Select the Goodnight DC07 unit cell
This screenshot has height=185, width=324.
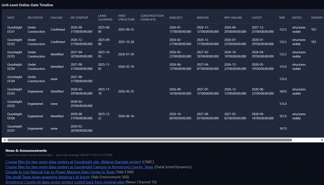tap(15, 129)
